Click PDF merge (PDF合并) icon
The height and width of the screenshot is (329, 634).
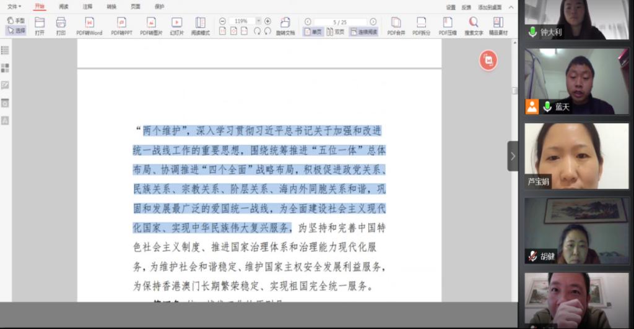click(x=396, y=26)
